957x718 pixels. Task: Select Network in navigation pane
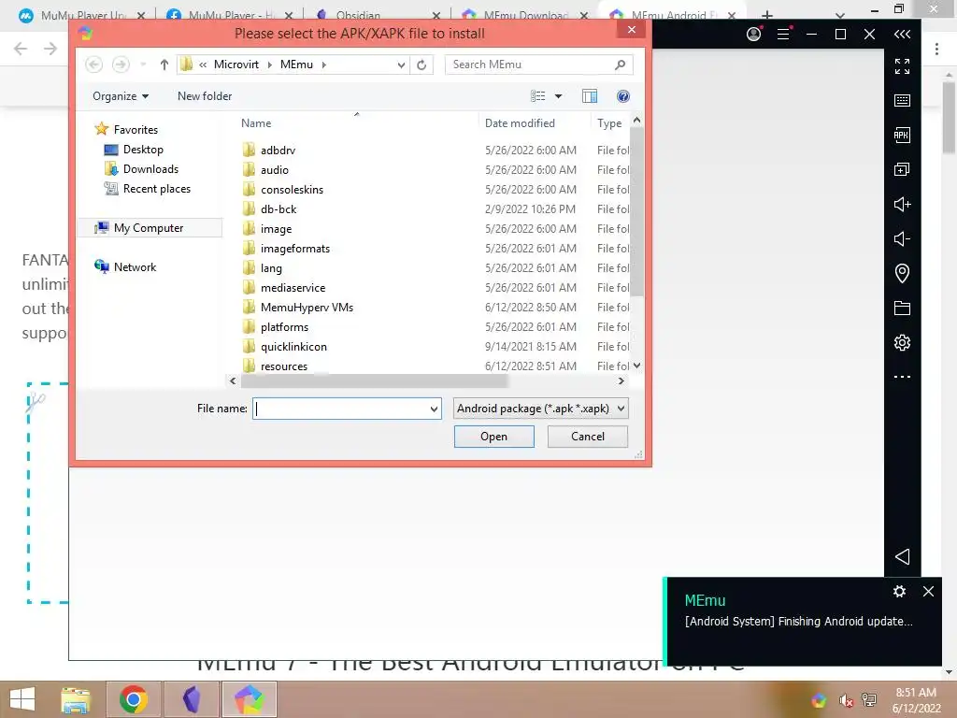(135, 266)
